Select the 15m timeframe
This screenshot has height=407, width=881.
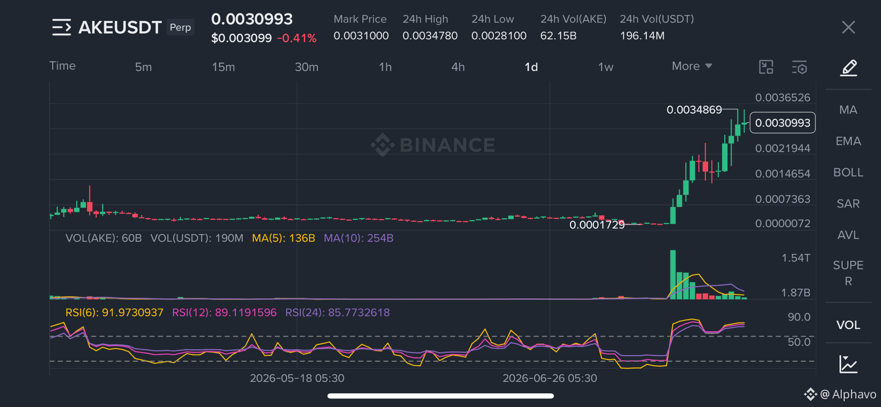[223, 67]
